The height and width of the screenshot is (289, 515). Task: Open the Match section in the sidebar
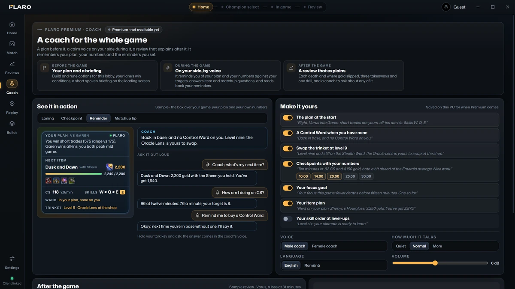tap(12, 48)
